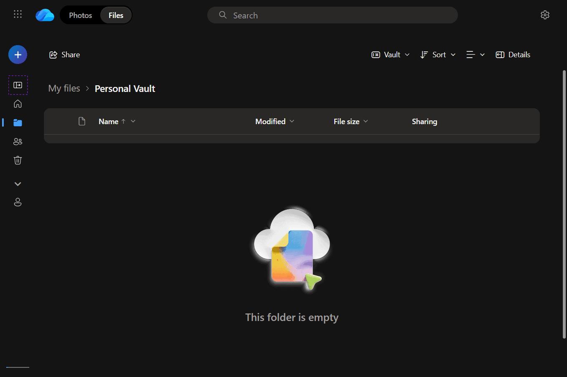
Task: Expand the sidebar chevron for more items
Action: 18,184
